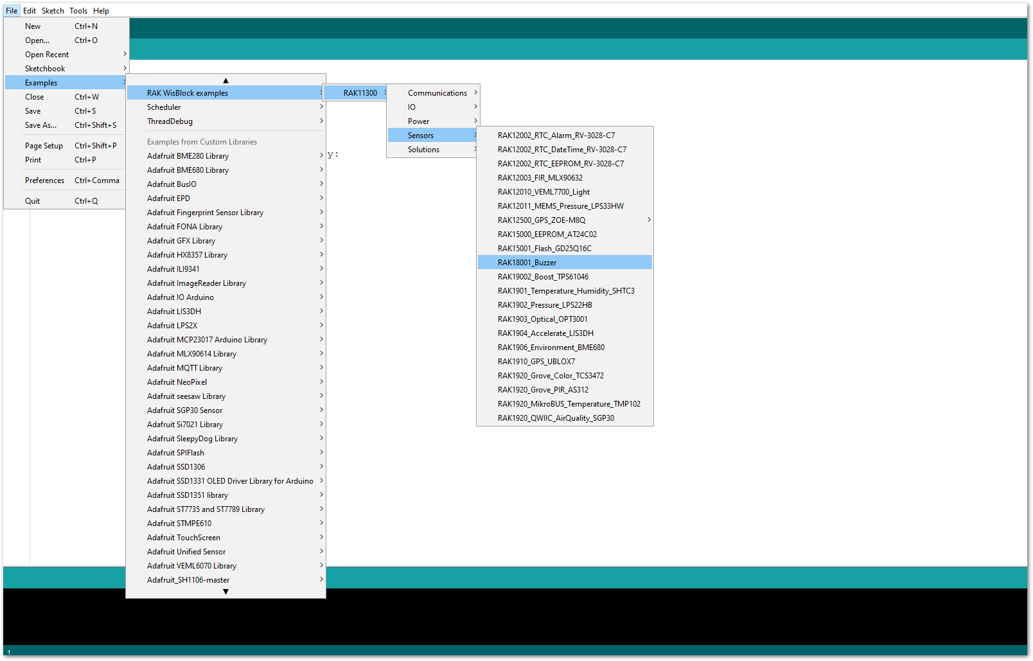Viewport: 1033px width, 661px height.
Task: Open RAK12002_RTC_DateTime_RV-3028-C7 example
Action: click(x=565, y=150)
